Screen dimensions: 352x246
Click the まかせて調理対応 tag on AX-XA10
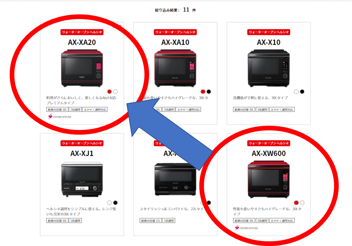click(x=188, y=110)
